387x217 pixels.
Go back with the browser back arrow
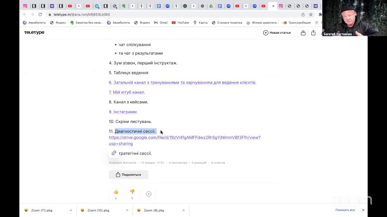(25, 14)
